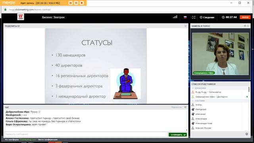The width and height of the screenshot is (254, 143).
Task: Check the connection signal strength icon
Action: [175, 17]
